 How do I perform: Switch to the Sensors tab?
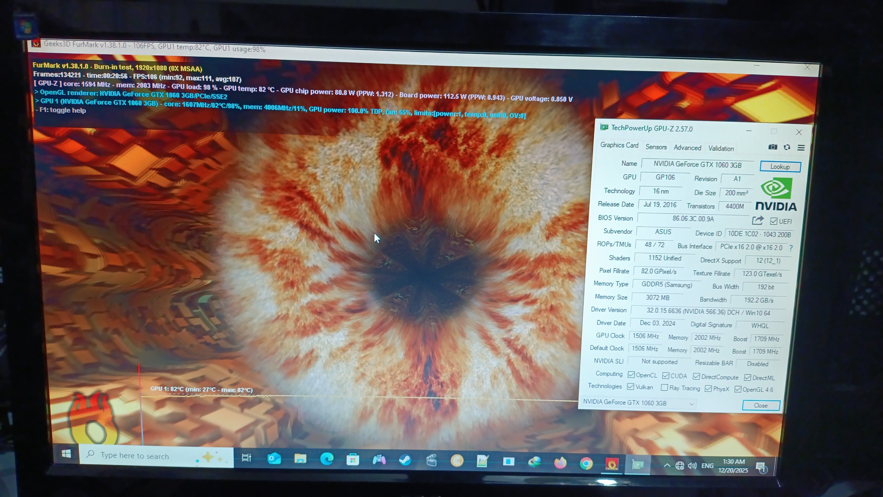656,147
